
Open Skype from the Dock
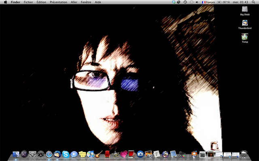(66, 155)
